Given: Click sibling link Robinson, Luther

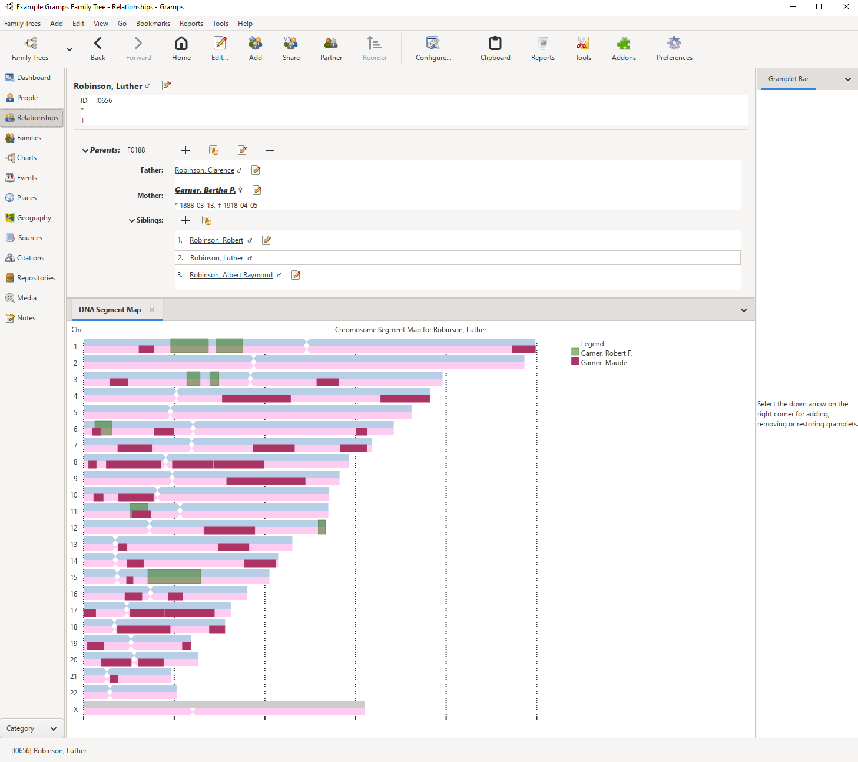Looking at the screenshot, I should [217, 258].
